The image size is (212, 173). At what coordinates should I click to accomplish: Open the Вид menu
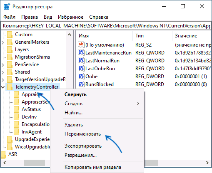coord(48,17)
